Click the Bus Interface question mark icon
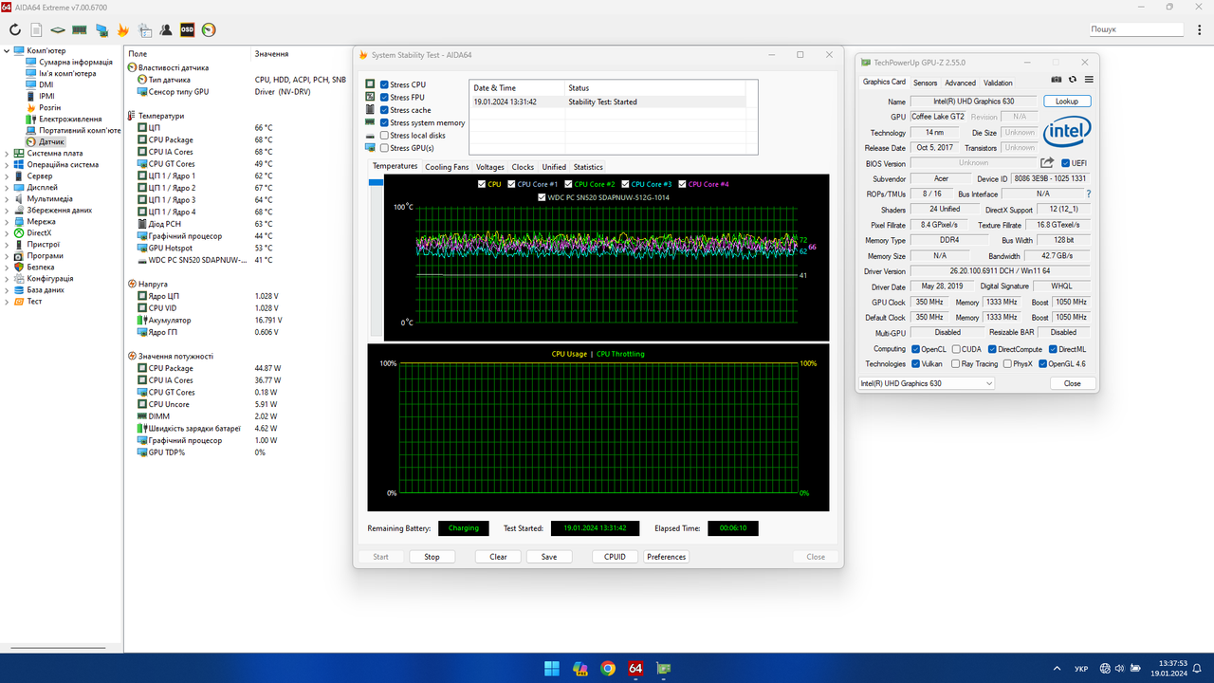 pos(1089,194)
